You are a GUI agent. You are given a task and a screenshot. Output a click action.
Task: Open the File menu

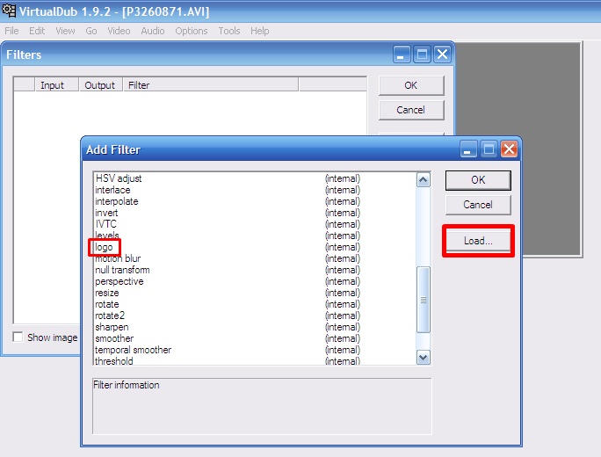click(11, 31)
